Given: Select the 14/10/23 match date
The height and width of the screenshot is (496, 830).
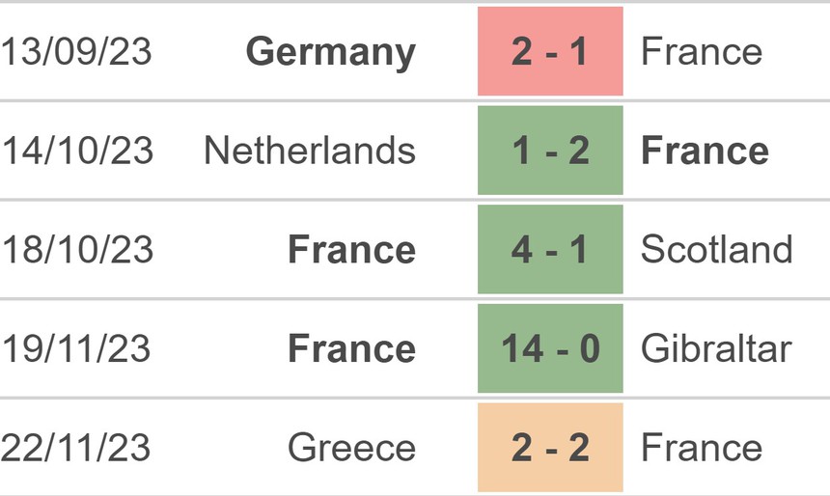Looking at the screenshot, I should pyautogui.click(x=76, y=151).
